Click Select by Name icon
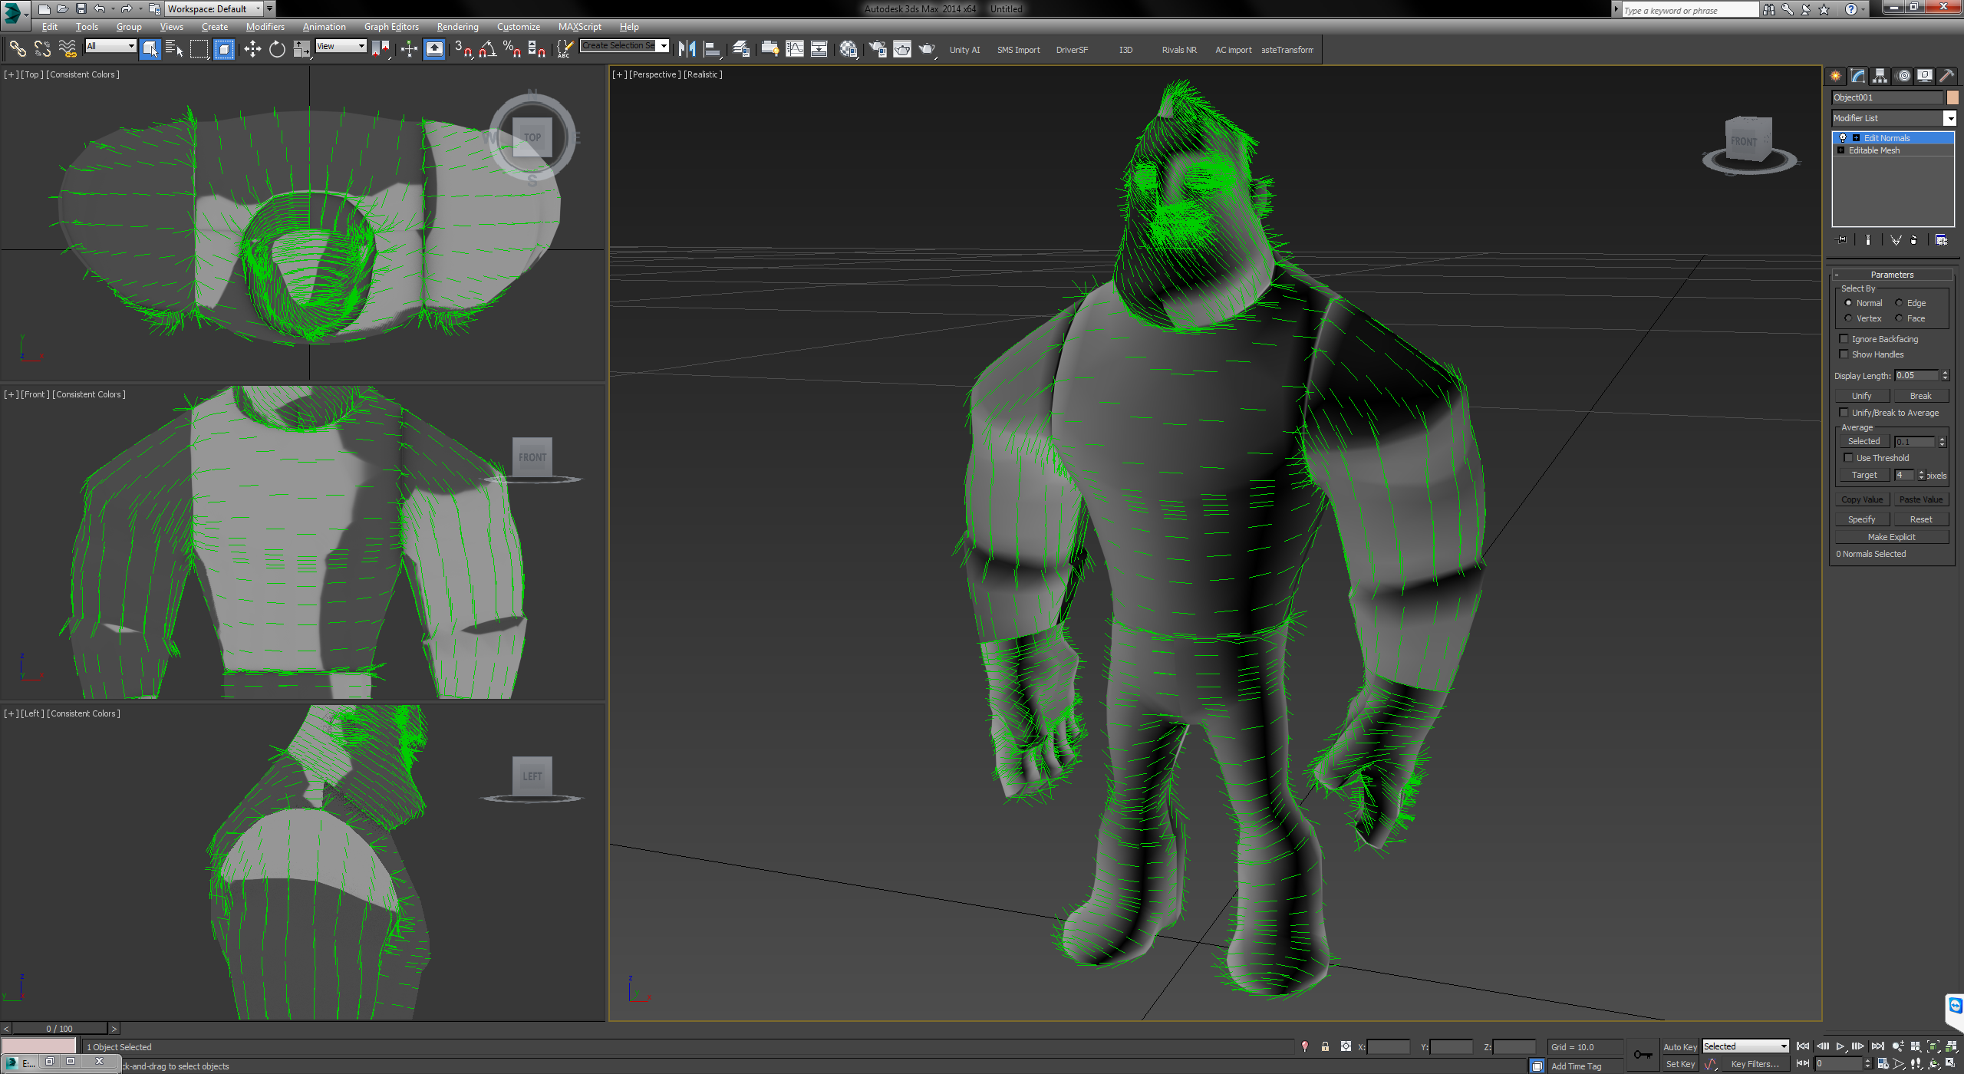1964x1074 pixels. point(174,50)
